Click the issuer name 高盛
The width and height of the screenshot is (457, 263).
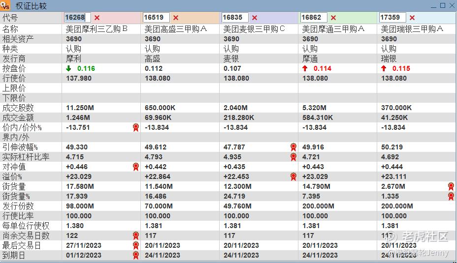153,59
